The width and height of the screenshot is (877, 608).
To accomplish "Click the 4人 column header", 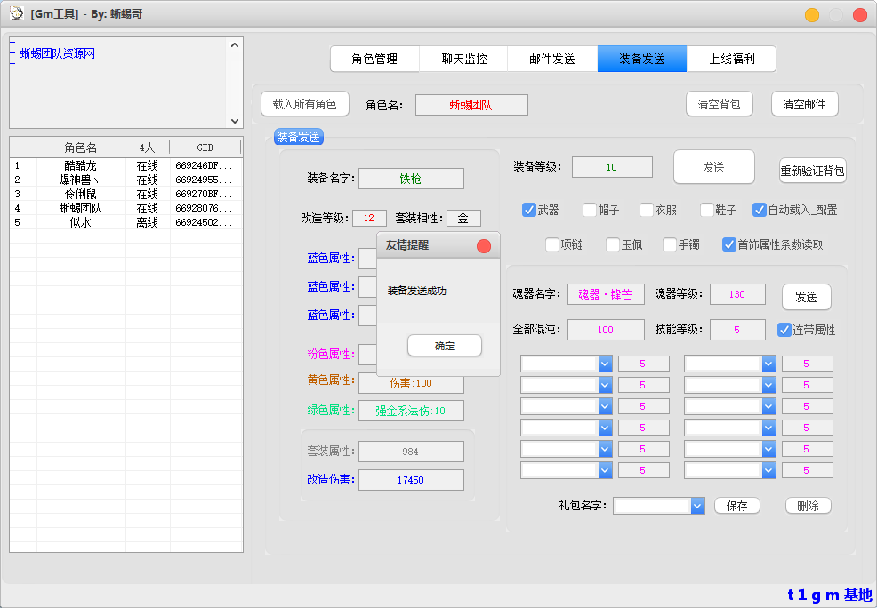I will coord(148,148).
